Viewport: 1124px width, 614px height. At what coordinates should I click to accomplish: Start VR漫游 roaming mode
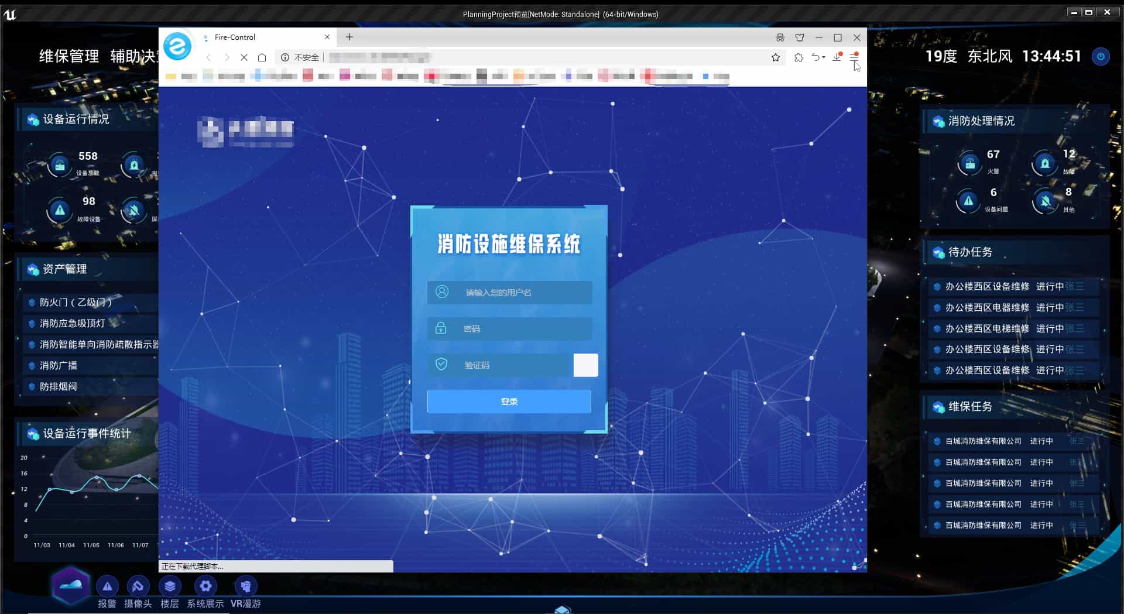pos(245,586)
